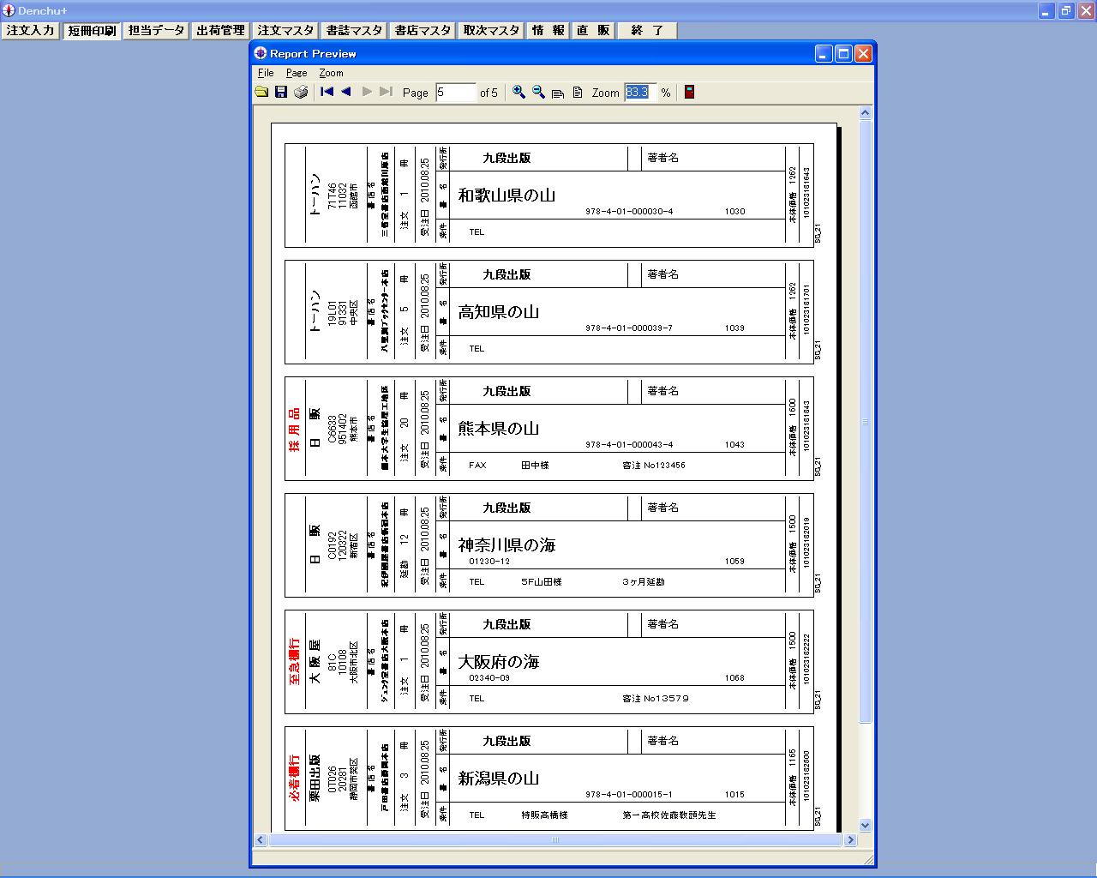Screen dimensions: 1097x878
Task: Click ISBN 978-4-01-000030-4
Action: click(629, 212)
